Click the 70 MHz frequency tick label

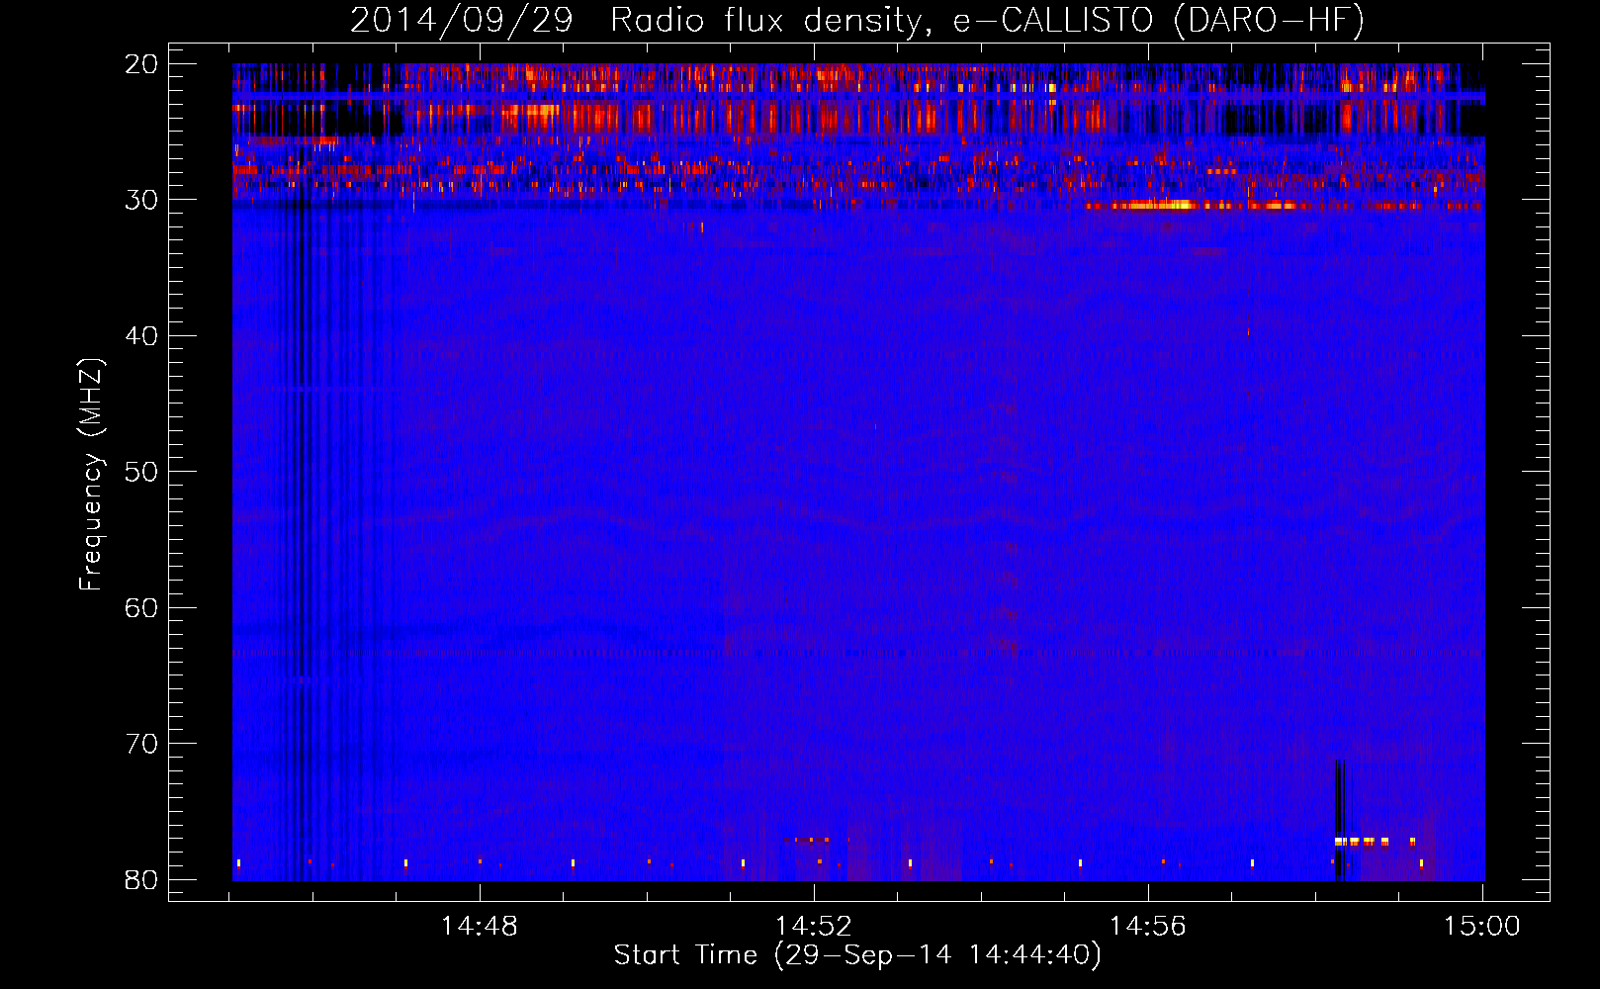coord(142,744)
